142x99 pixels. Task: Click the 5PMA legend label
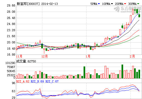(x=94, y=4)
